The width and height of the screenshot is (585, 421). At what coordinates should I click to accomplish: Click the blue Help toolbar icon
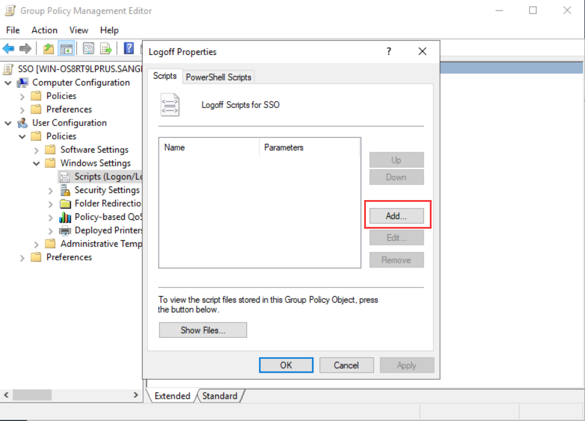pos(129,48)
